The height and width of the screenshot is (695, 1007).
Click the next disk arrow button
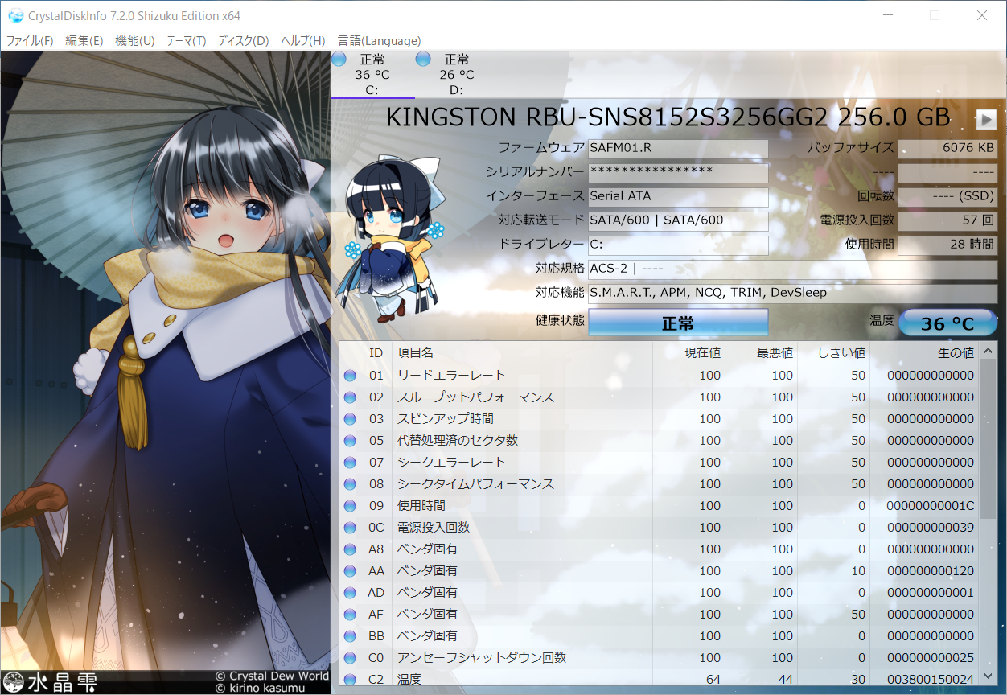point(986,120)
